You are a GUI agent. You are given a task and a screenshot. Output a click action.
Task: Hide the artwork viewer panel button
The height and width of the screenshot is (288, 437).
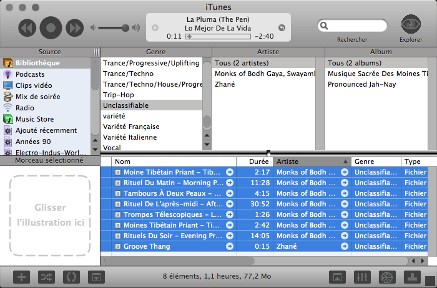96,277
